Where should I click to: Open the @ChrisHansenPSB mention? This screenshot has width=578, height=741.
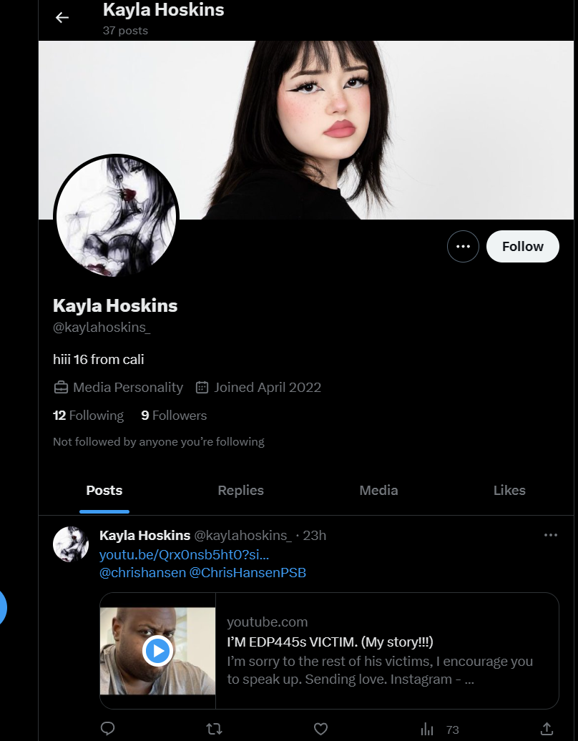(x=248, y=573)
